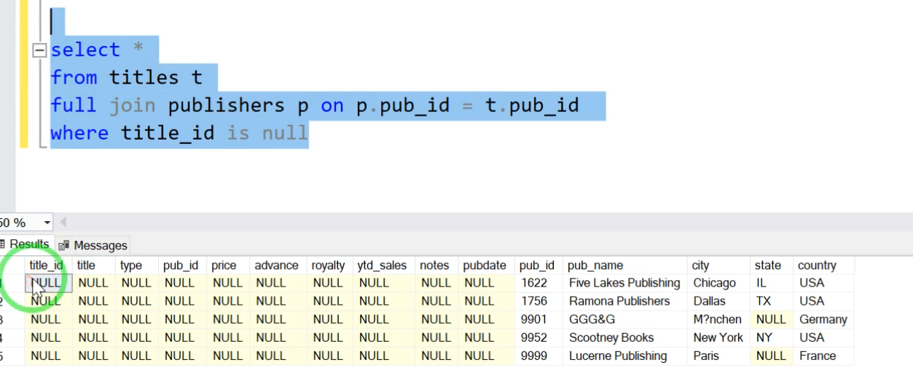Click the Results tab grid icon
This screenshot has width=913, height=384.
tap(2, 244)
